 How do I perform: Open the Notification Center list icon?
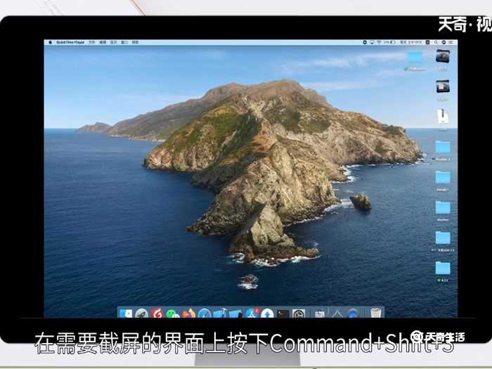(x=452, y=43)
